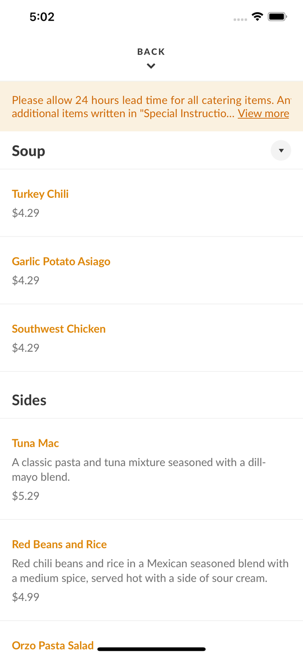This screenshot has height=657, width=303.
Task: Click the Wi-Fi icon in the status bar
Action: point(257,16)
